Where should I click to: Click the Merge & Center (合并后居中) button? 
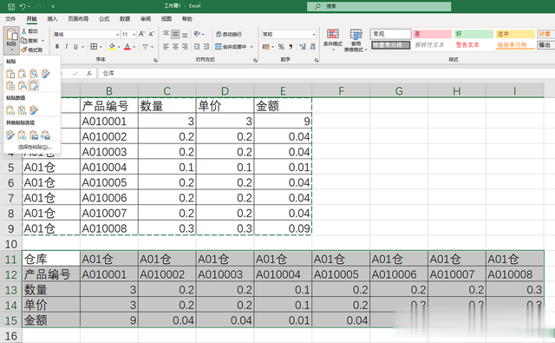(x=232, y=46)
